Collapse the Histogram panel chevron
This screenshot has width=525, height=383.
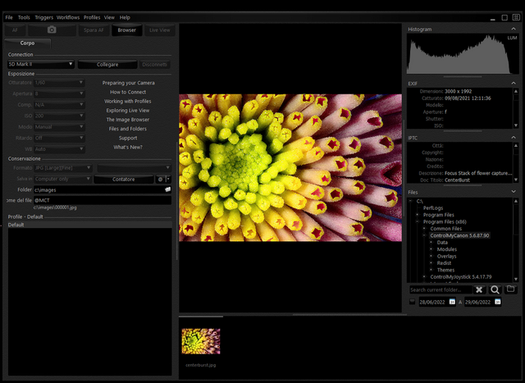tap(514, 30)
